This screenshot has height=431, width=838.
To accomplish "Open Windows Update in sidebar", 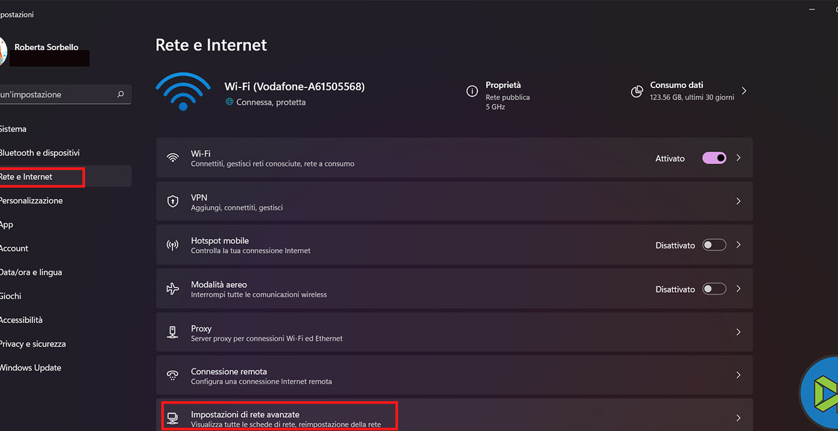I will point(30,368).
